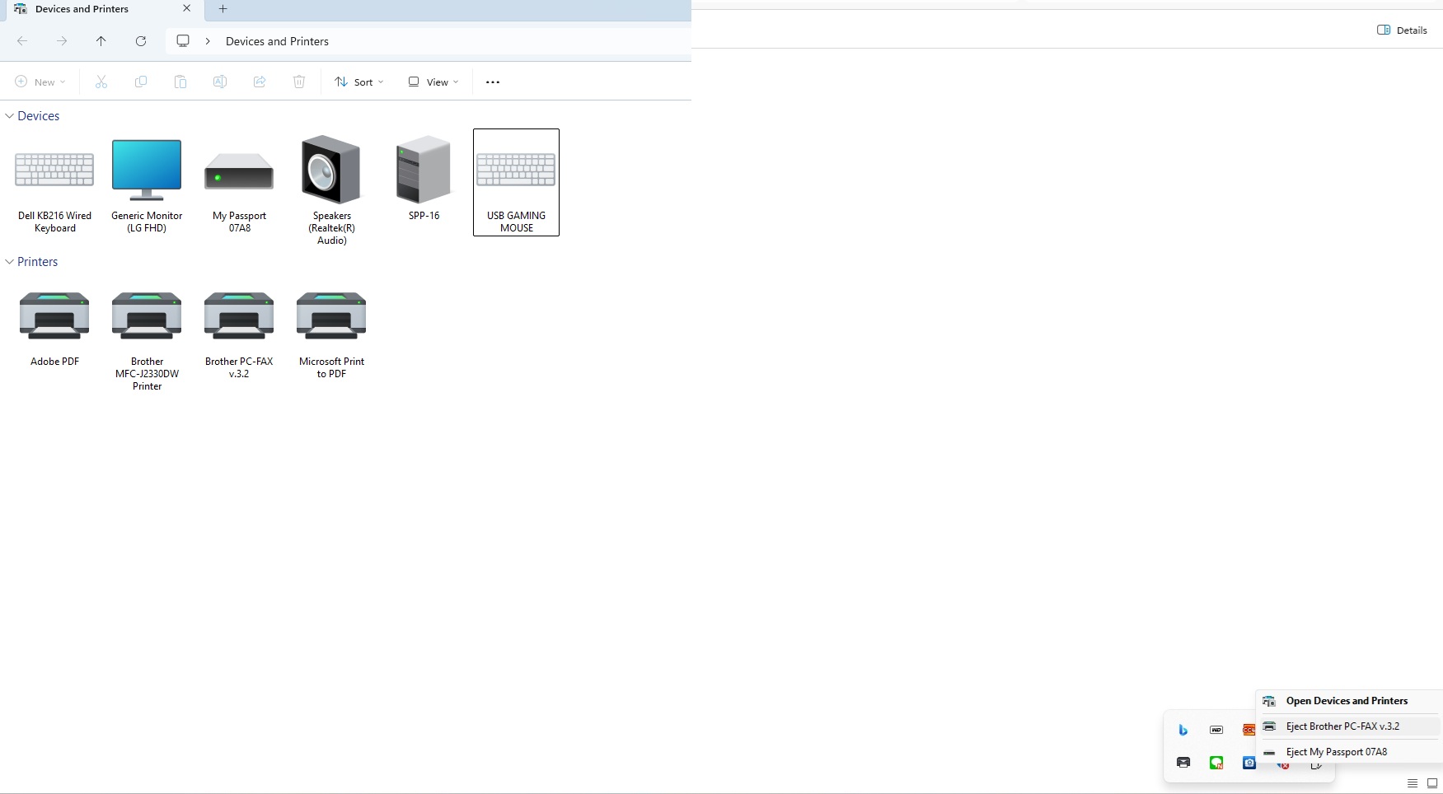Select the Brother PC-FAX v.3.2 printer
This screenshot has width=1443, height=794.
tap(239, 334)
